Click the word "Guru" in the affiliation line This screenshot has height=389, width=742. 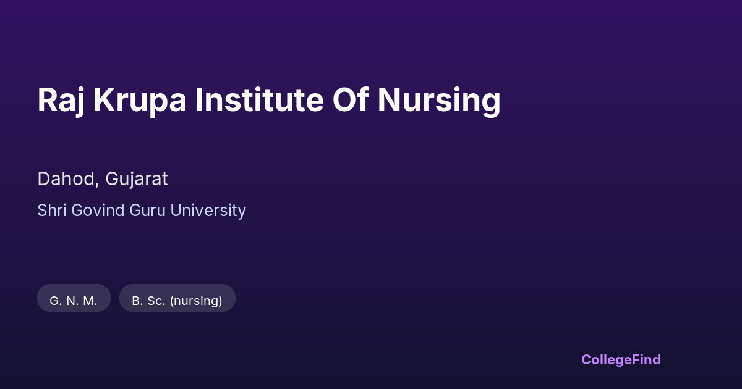pos(148,211)
